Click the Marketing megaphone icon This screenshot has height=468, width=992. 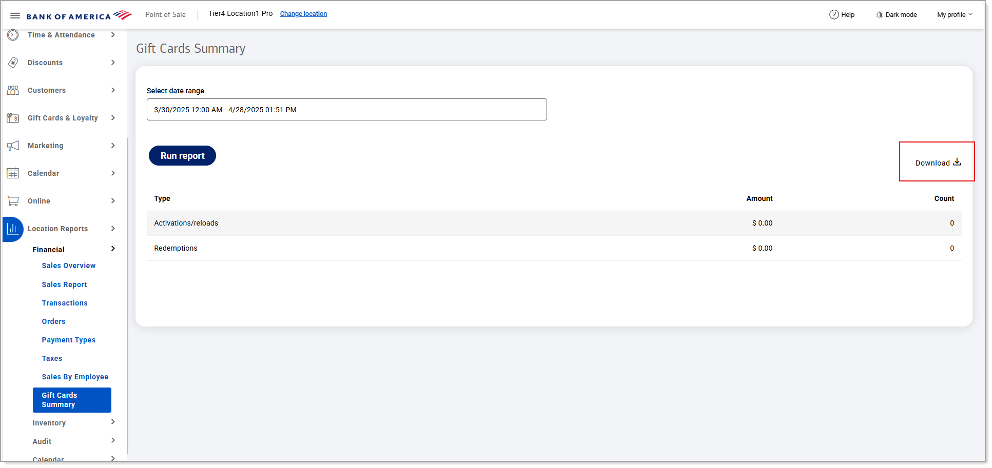tap(13, 146)
